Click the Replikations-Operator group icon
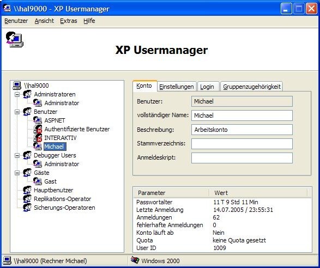The image size is (320, 268). point(27,199)
